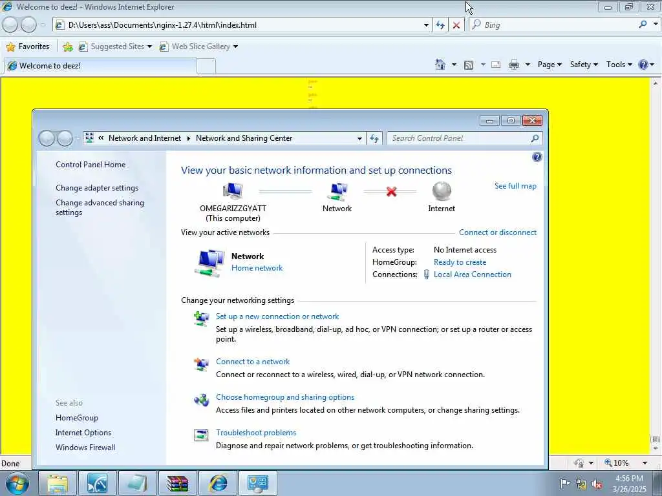Screen dimensions: 662x496
Task: Click Control Panel taskbar icon
Action: coord(258,483)
